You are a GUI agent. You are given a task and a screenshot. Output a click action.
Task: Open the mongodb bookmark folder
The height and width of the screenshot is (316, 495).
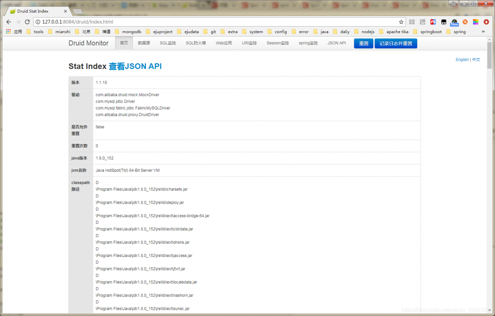point(128,32)
